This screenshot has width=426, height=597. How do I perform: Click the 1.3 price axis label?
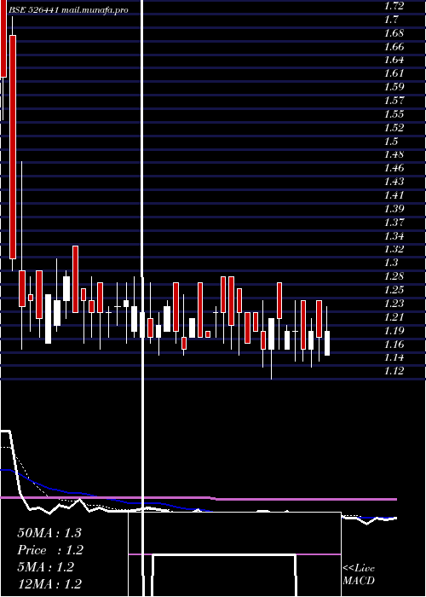[x=391, y=263]
